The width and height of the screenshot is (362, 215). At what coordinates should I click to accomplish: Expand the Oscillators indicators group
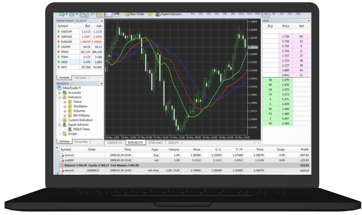65,106
